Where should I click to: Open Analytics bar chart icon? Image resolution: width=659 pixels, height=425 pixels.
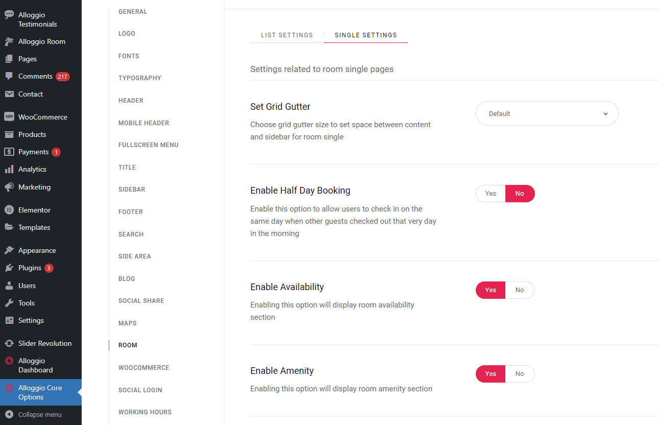pyautogui.click(x=9, y=170)
